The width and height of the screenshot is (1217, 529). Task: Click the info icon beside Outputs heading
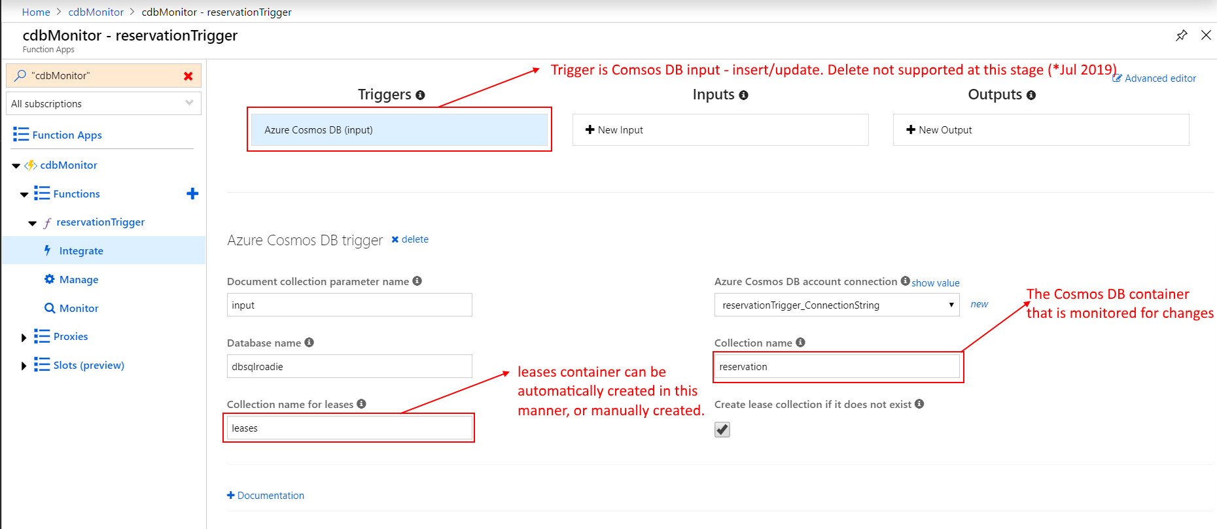coord(1031,95)
